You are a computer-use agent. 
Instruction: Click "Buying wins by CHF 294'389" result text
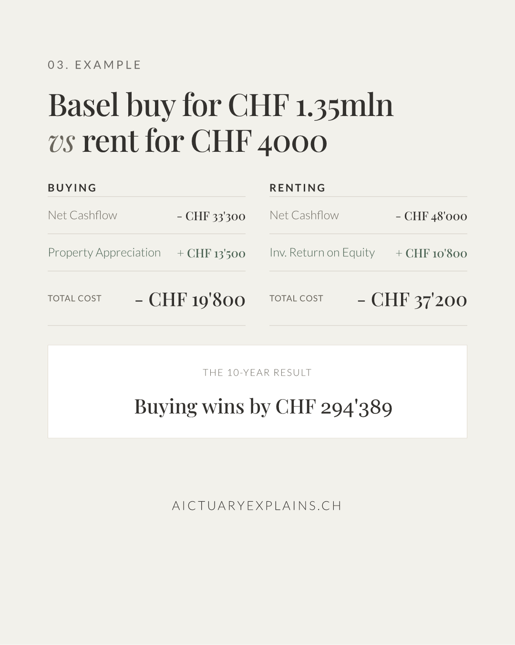pos(263,407)
